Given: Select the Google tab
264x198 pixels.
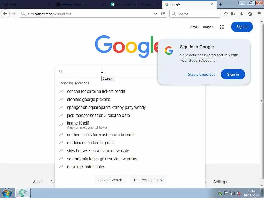Looking at the screenshot, I should click(x=189, y=4).
